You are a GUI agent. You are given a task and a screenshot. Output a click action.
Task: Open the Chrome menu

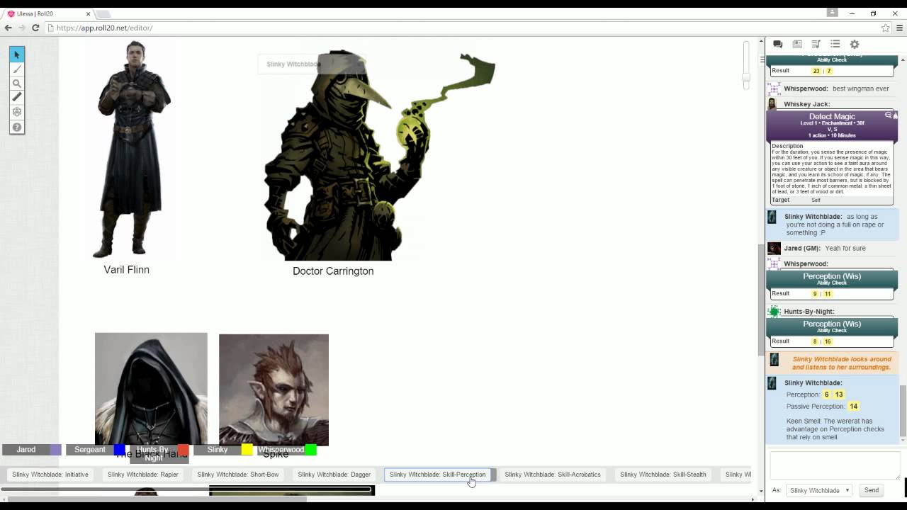click(900, 28)
